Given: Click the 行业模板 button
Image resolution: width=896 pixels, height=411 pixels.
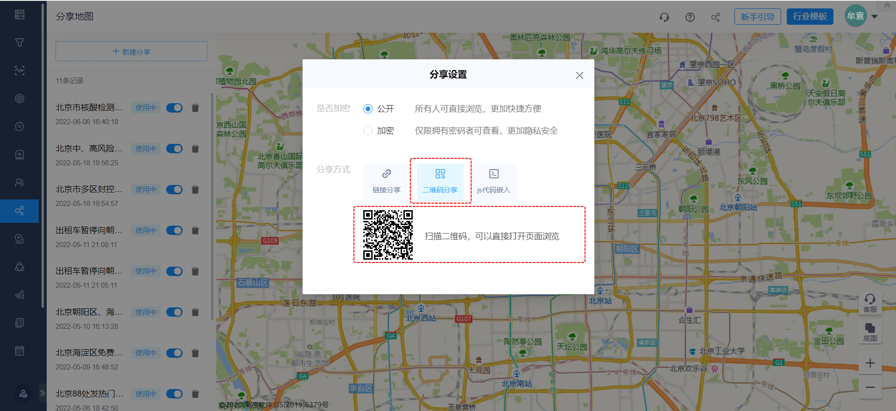Looking at the screenshot, I should click(810, 16).
